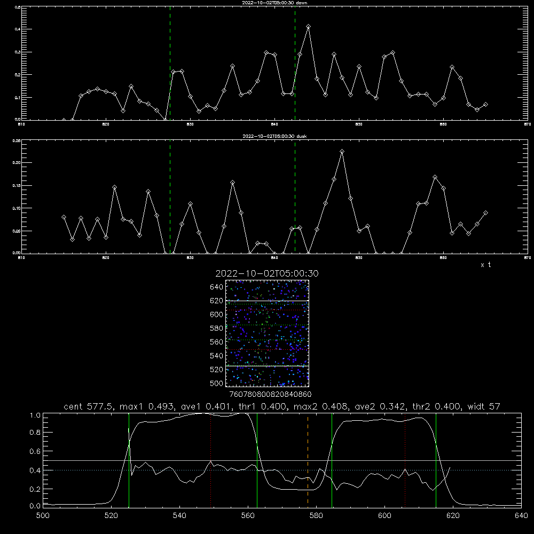This screenshot has height=534, width=534.
Task: Click rightmost solid green line in bottom plot
Action: [436, 460]
